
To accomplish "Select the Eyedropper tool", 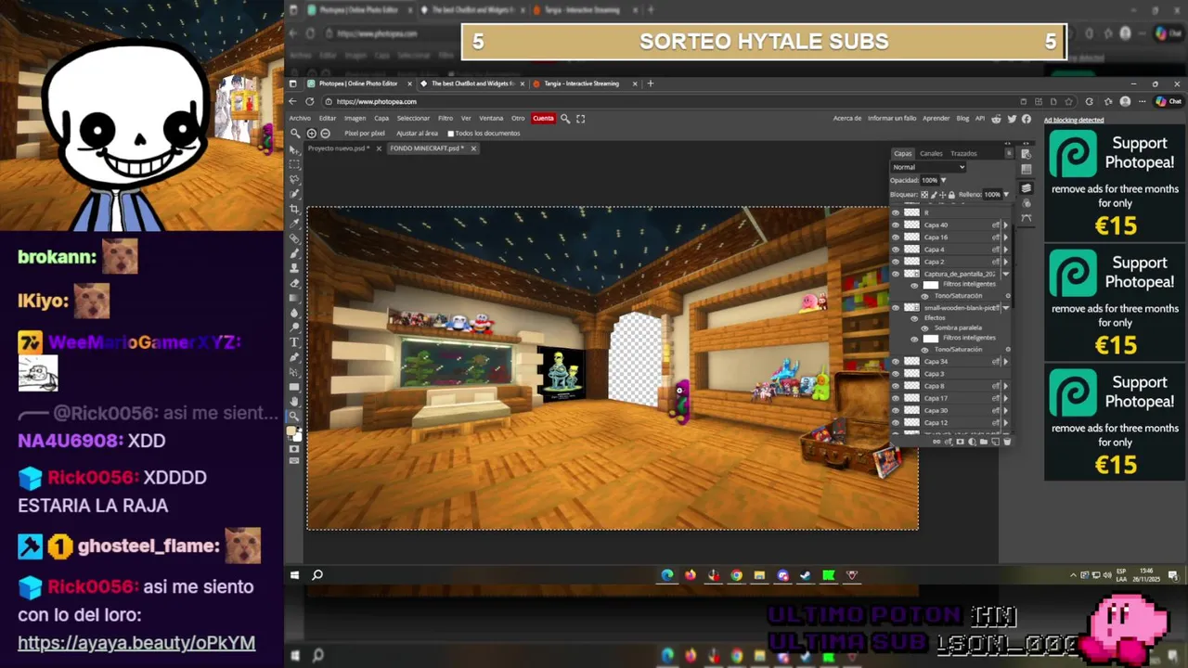I will [x=294, y=223].
